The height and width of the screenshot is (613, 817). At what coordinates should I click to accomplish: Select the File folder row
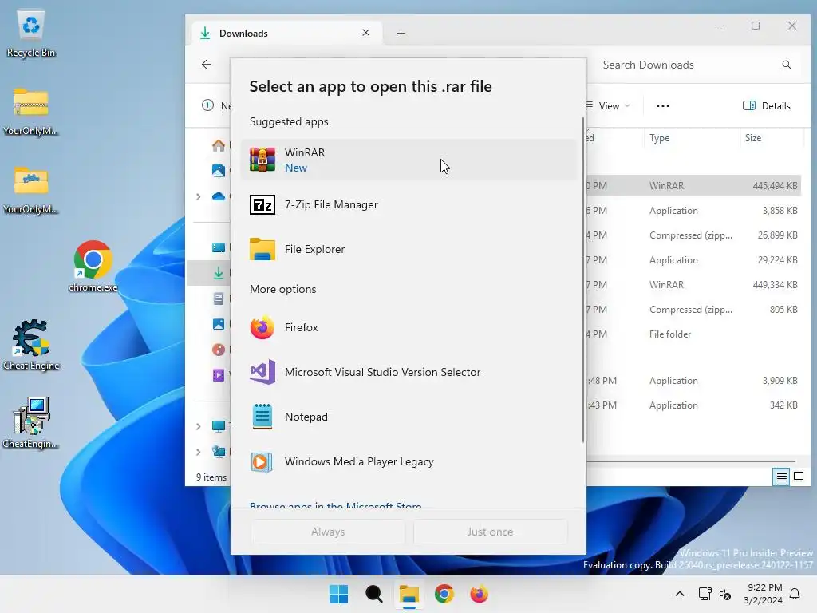693,334
